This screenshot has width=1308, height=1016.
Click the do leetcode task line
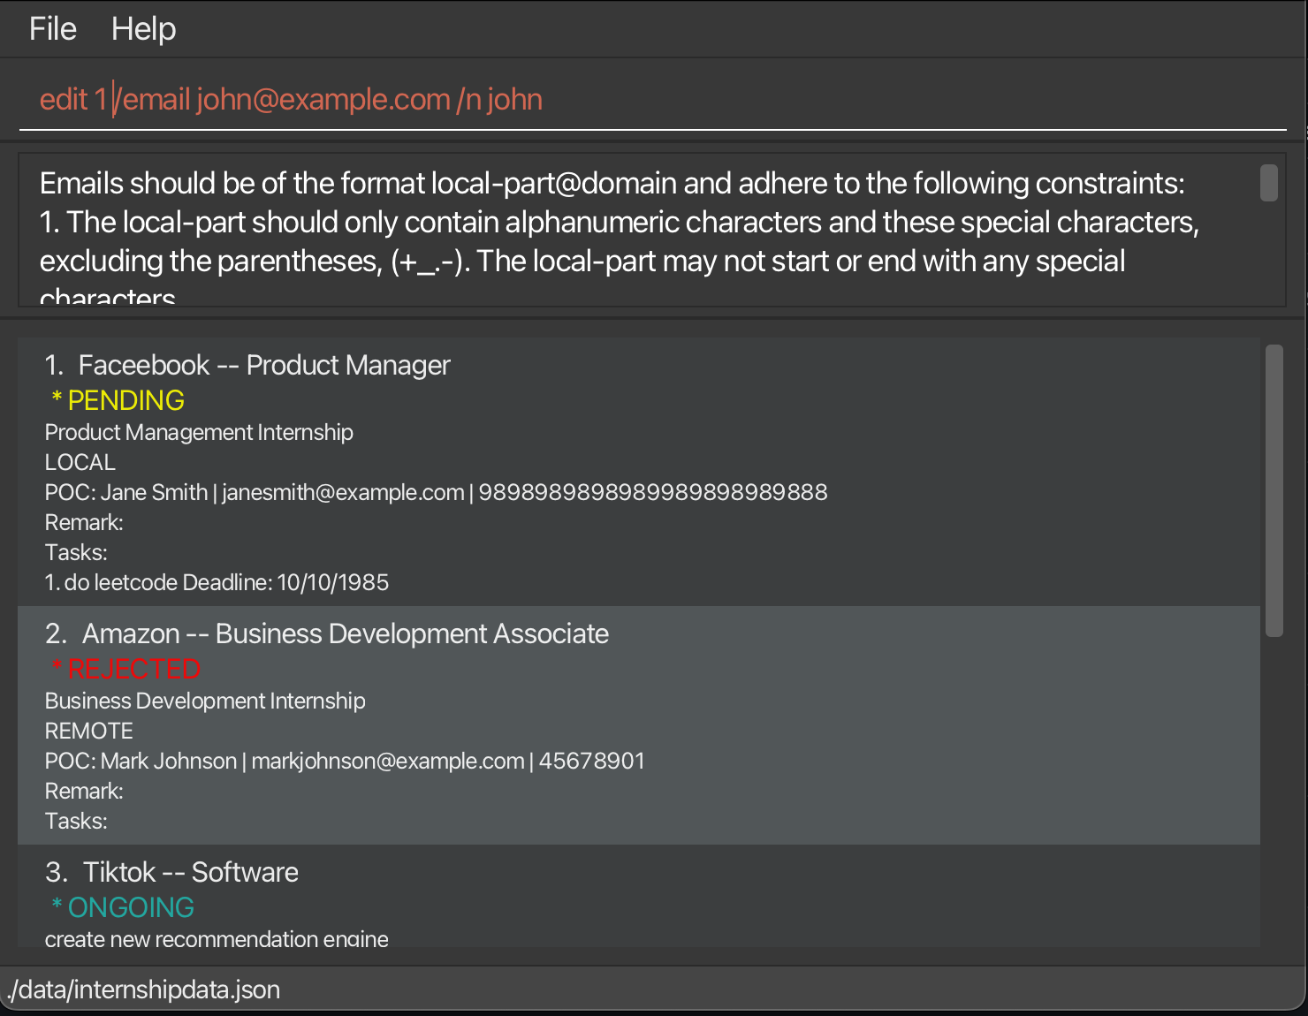(217, 582)
